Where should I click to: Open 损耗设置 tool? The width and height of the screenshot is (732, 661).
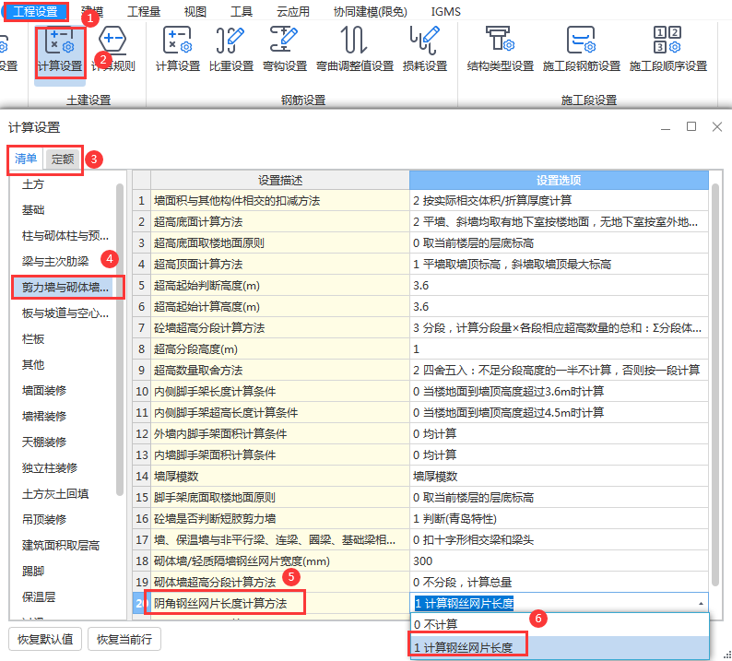[425, 51]
